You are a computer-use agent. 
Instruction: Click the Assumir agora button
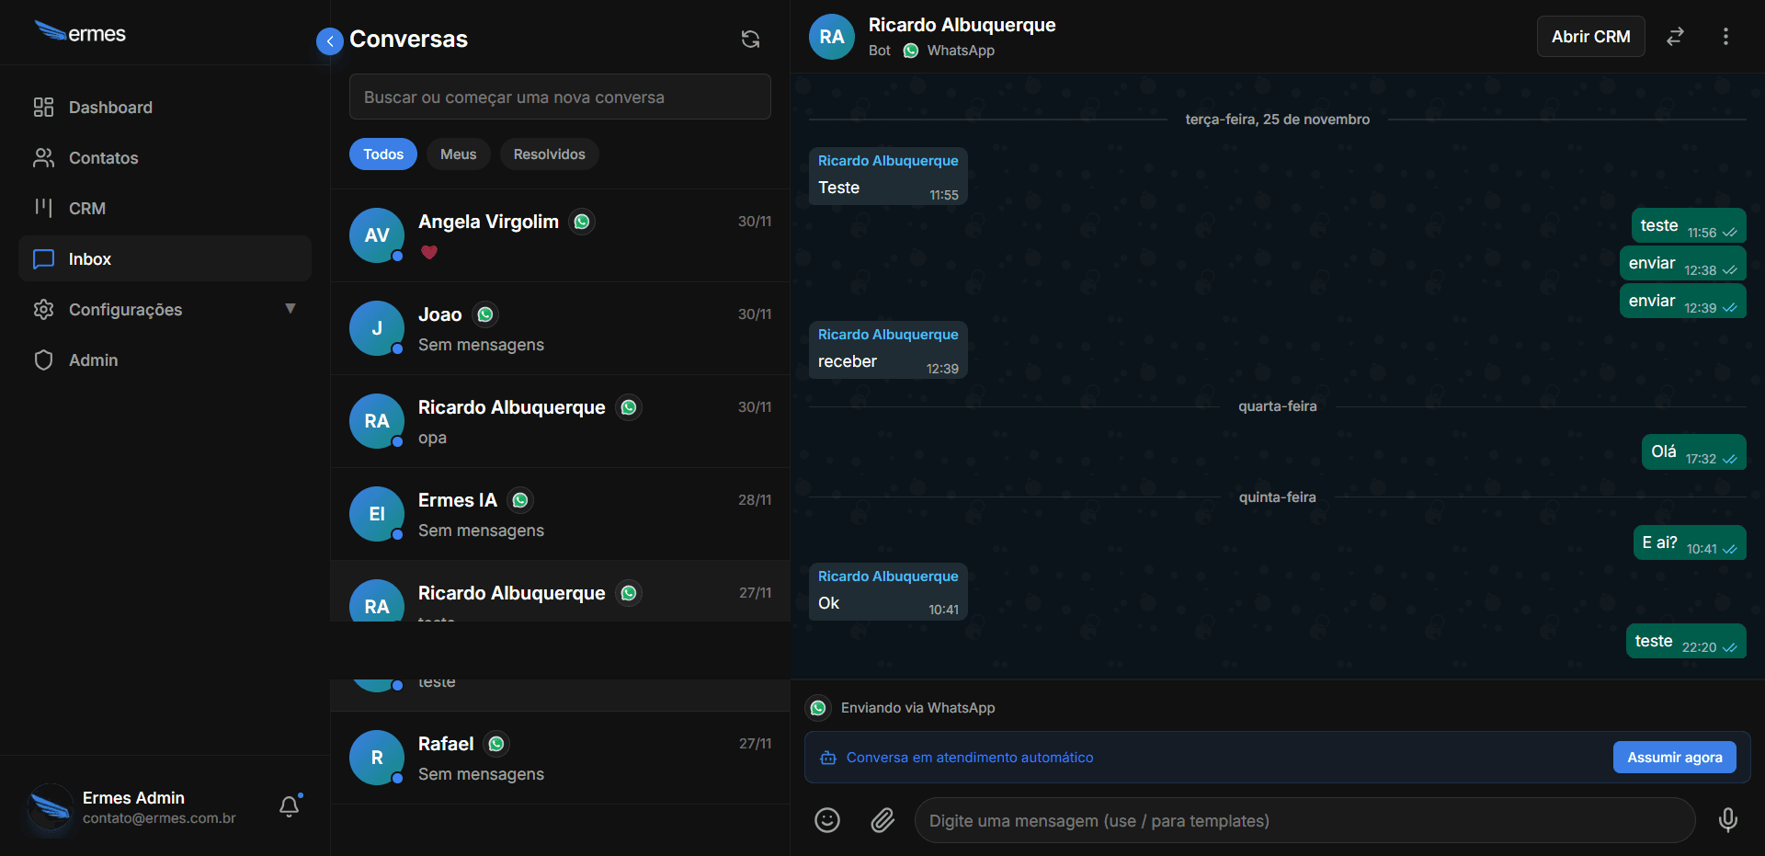[1674, 758]
